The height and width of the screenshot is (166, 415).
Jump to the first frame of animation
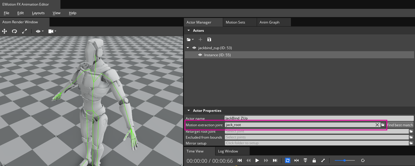[x=240, y=160]
